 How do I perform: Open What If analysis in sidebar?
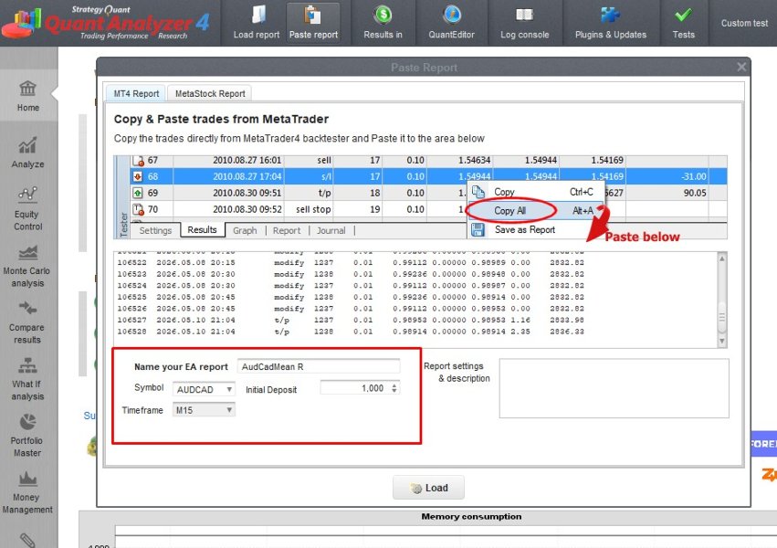point(27,379)
